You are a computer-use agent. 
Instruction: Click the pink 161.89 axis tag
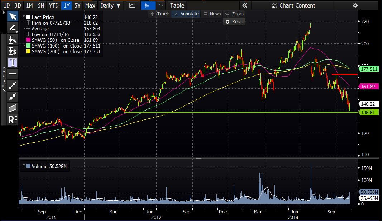coord(368,87)
